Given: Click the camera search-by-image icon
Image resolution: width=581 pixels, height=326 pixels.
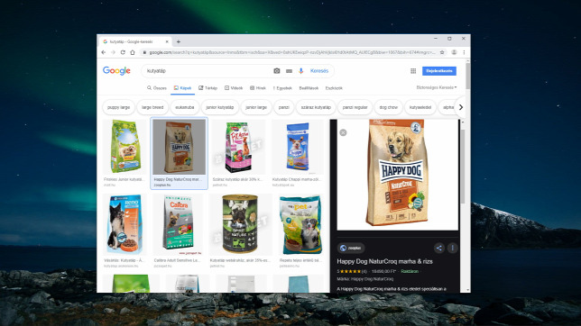Looking at the screenshot, I should (x=276, y=70).
